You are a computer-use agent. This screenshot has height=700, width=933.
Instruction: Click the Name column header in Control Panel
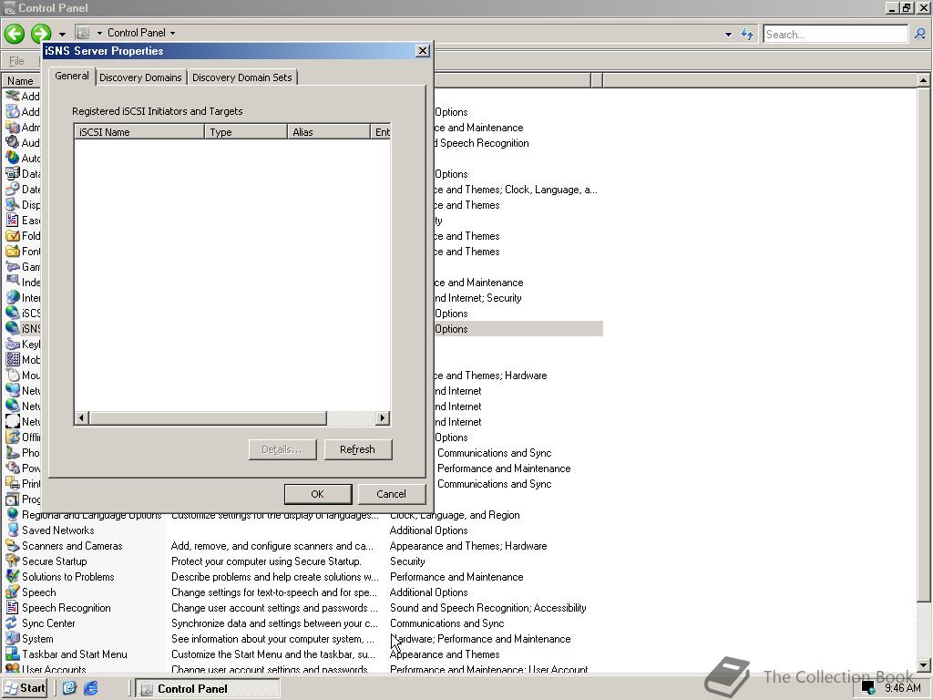21,80
